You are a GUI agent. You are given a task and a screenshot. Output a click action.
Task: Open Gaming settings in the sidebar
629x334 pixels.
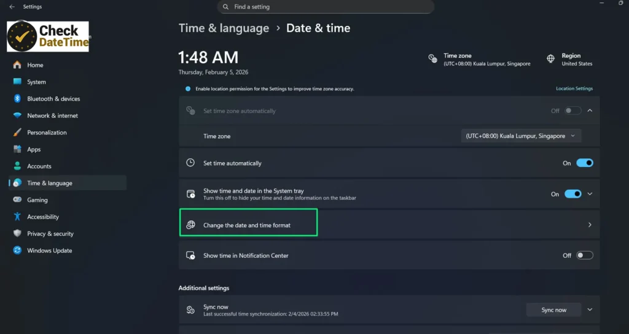coord(68,200)
